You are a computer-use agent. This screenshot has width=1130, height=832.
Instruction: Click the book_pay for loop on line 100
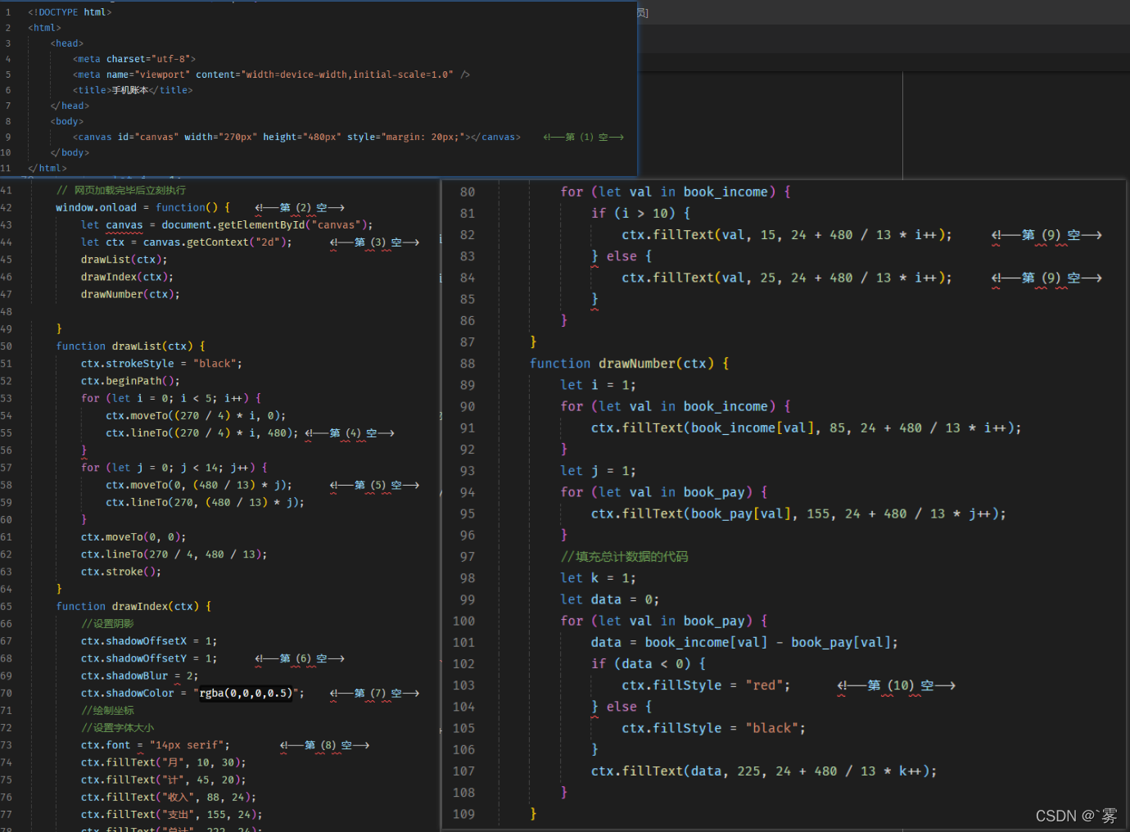(x=664, y=621)
